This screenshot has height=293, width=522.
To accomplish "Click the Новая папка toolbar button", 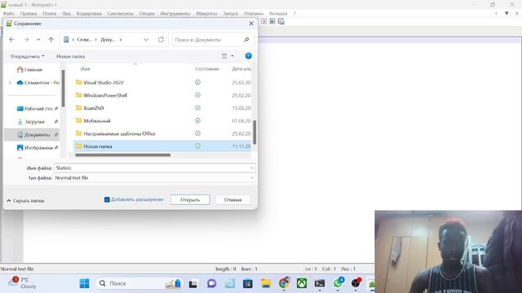I will [x=71, y=56].
